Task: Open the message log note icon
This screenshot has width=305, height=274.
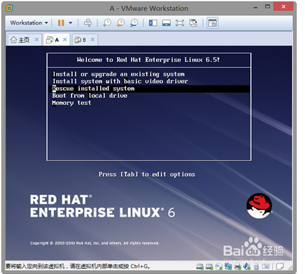Action: click(280, 266)
